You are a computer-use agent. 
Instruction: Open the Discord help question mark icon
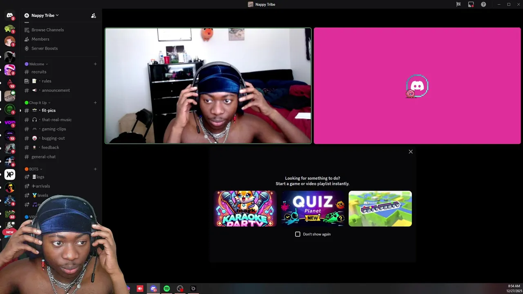483,4
